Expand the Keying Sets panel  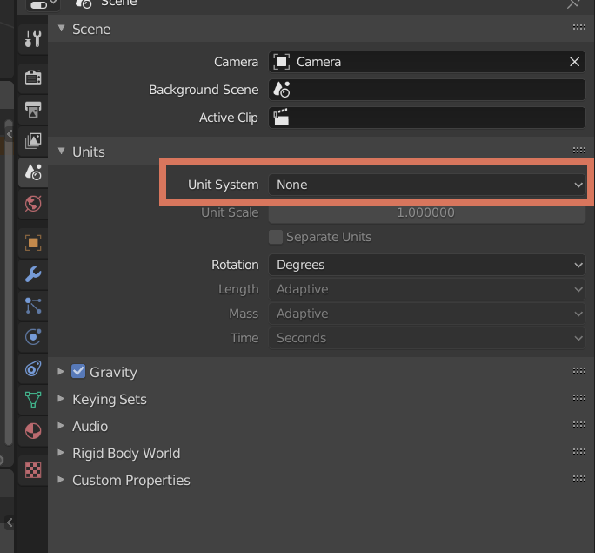pos(61,398)
